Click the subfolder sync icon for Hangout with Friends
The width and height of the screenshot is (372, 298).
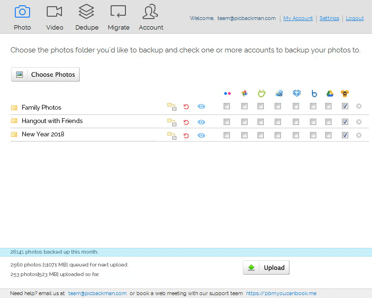tap(172, 122)
